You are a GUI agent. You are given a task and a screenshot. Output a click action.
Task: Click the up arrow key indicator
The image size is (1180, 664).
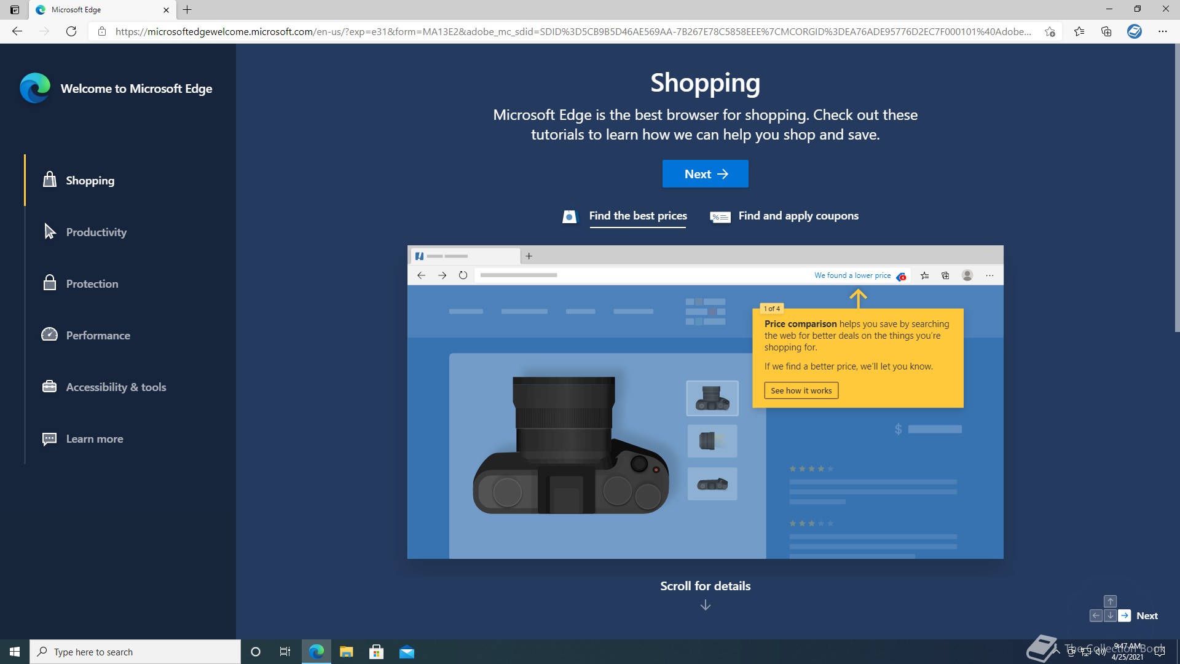tap(1110, 601)
